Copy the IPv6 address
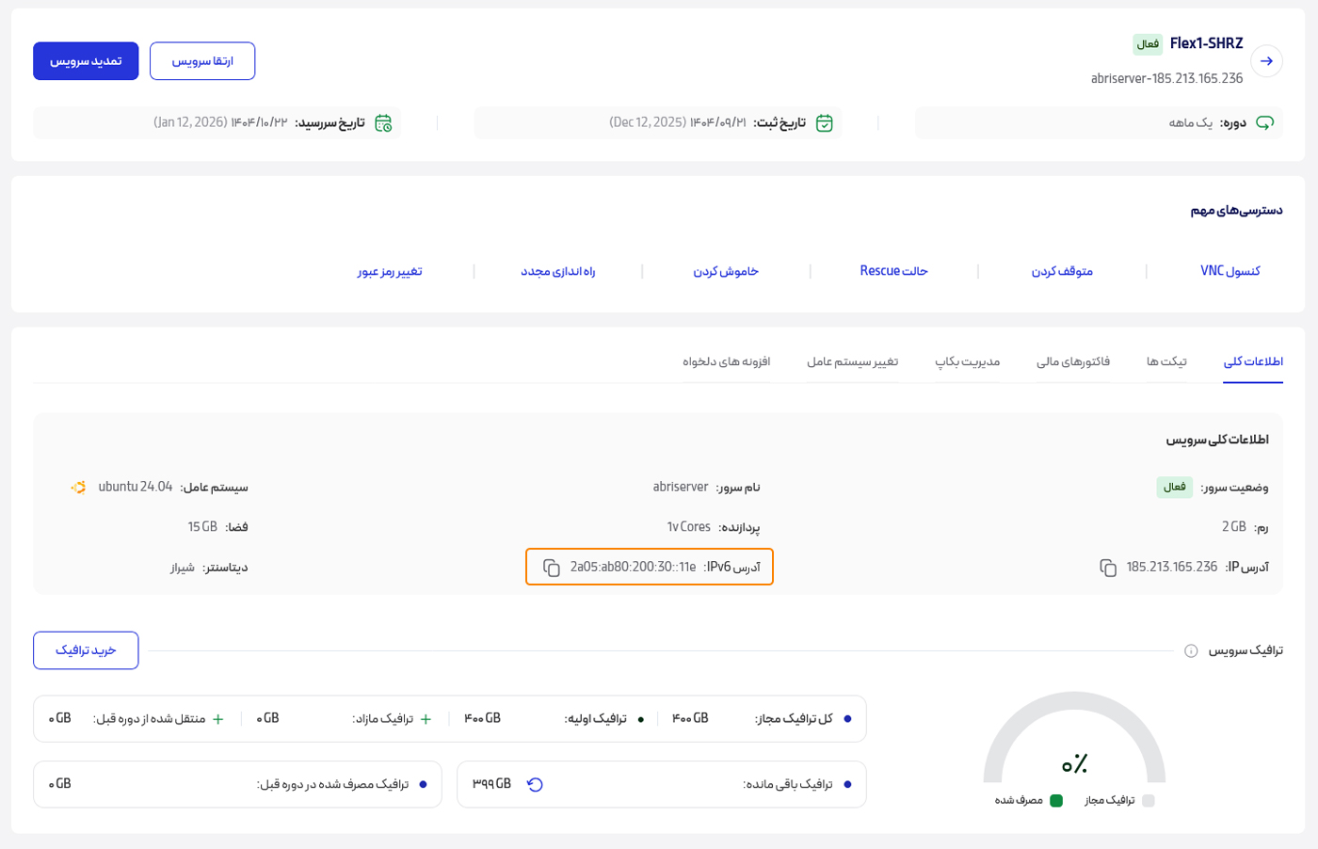Viewport: 1318px width, 849px height. coord(552,568)
